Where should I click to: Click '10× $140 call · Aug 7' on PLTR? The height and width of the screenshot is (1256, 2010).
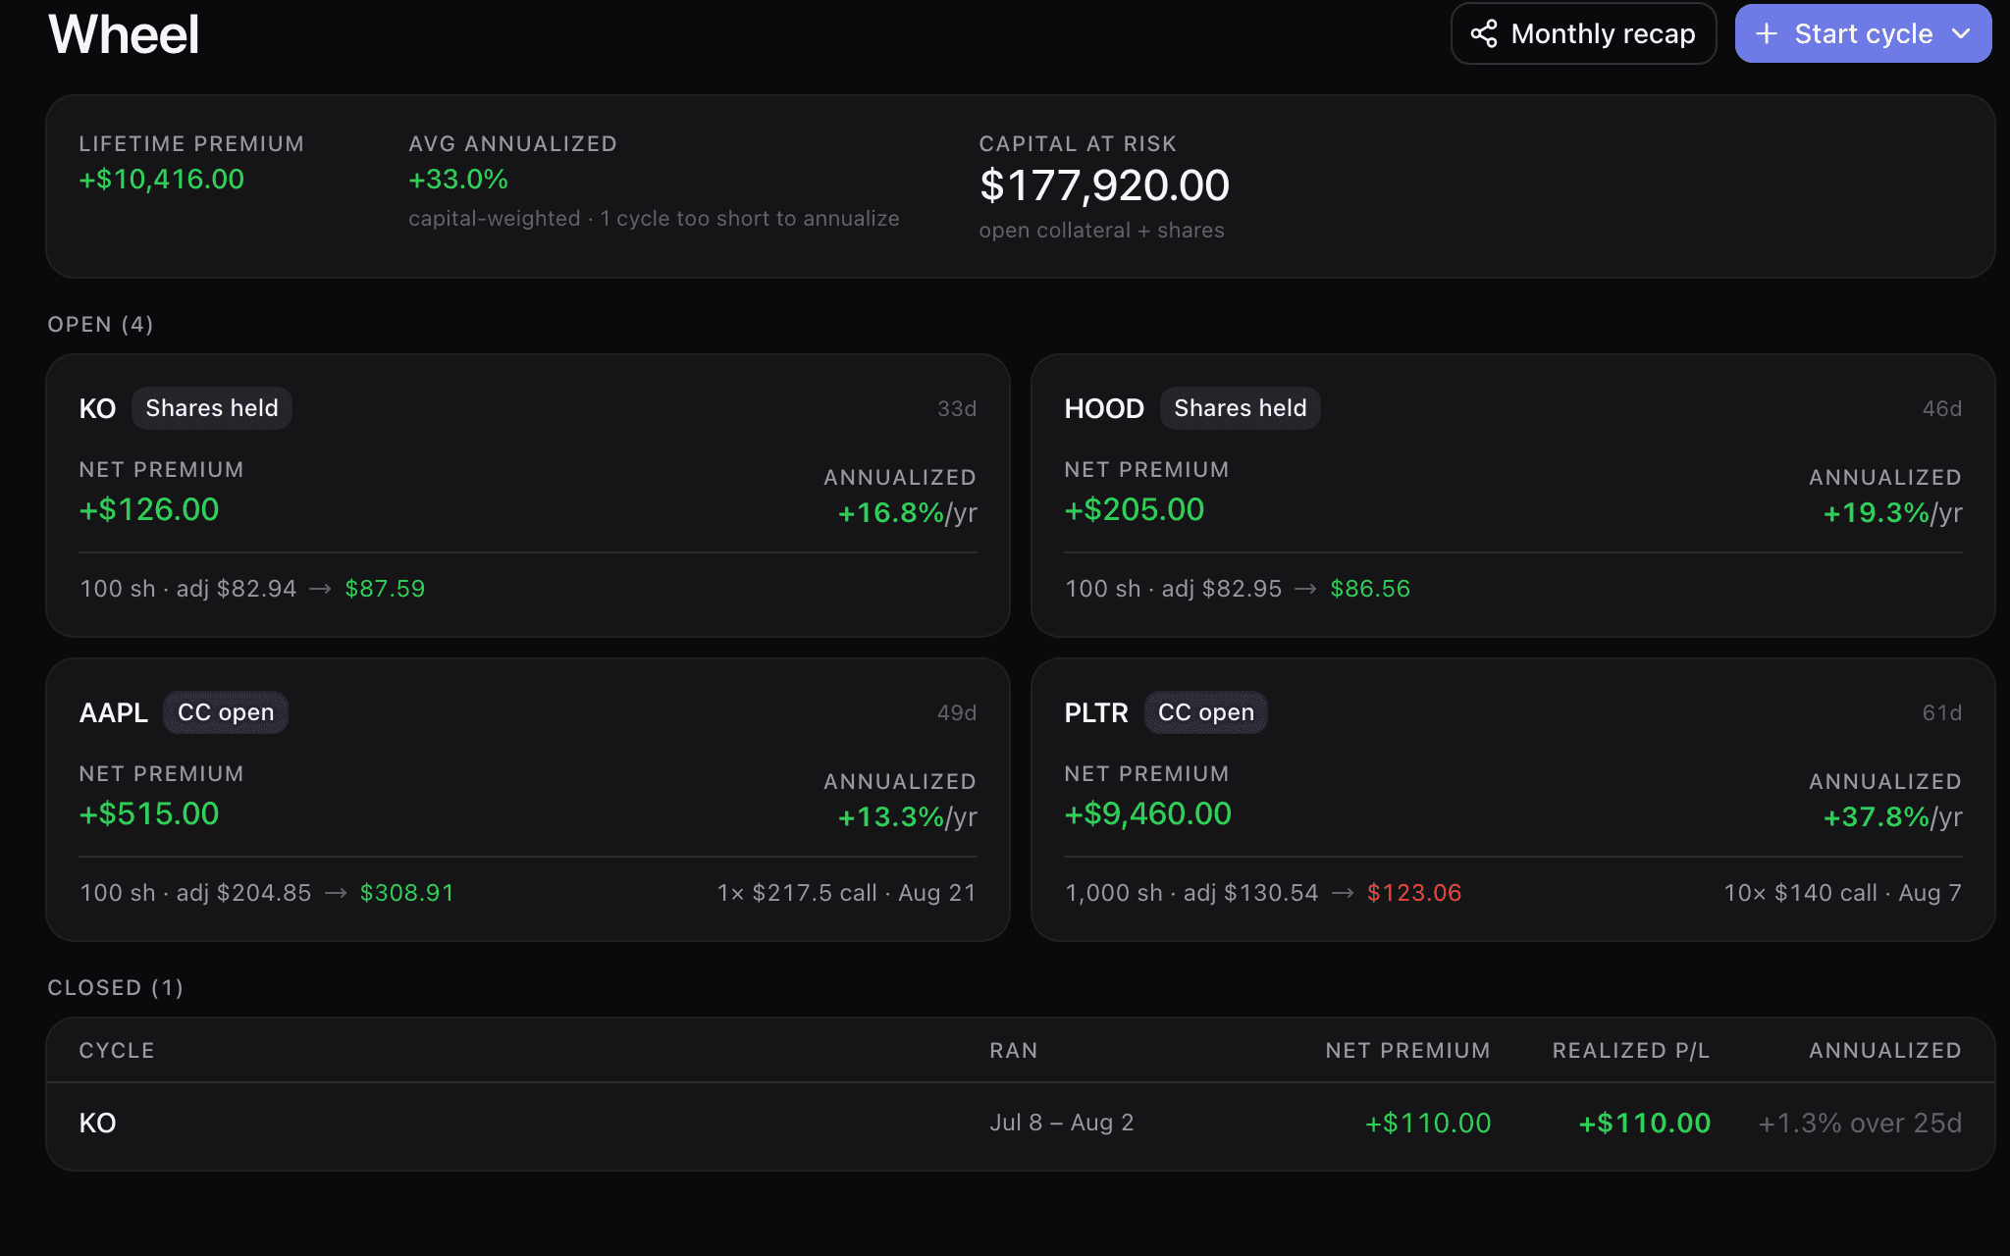pyautogui.click(x=1843, y=893)
